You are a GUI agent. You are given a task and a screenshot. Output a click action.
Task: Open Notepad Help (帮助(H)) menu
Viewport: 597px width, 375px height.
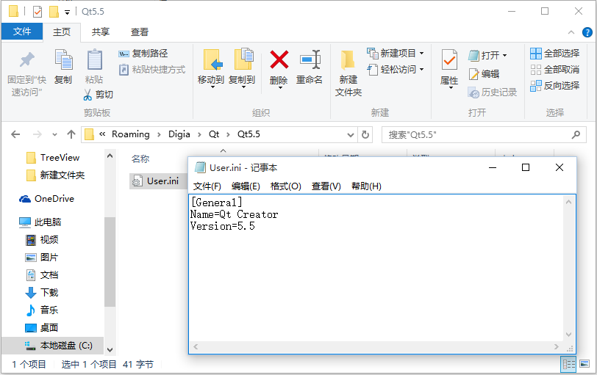[x=366, y=186]
